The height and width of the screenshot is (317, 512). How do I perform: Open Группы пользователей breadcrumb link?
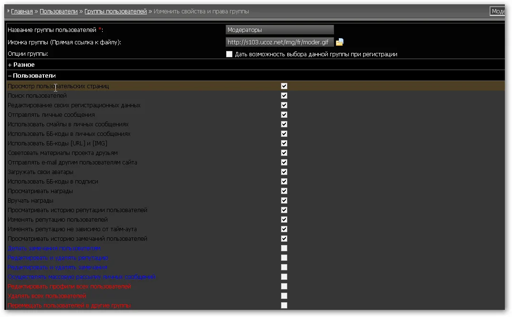click(x=115, y=11)
